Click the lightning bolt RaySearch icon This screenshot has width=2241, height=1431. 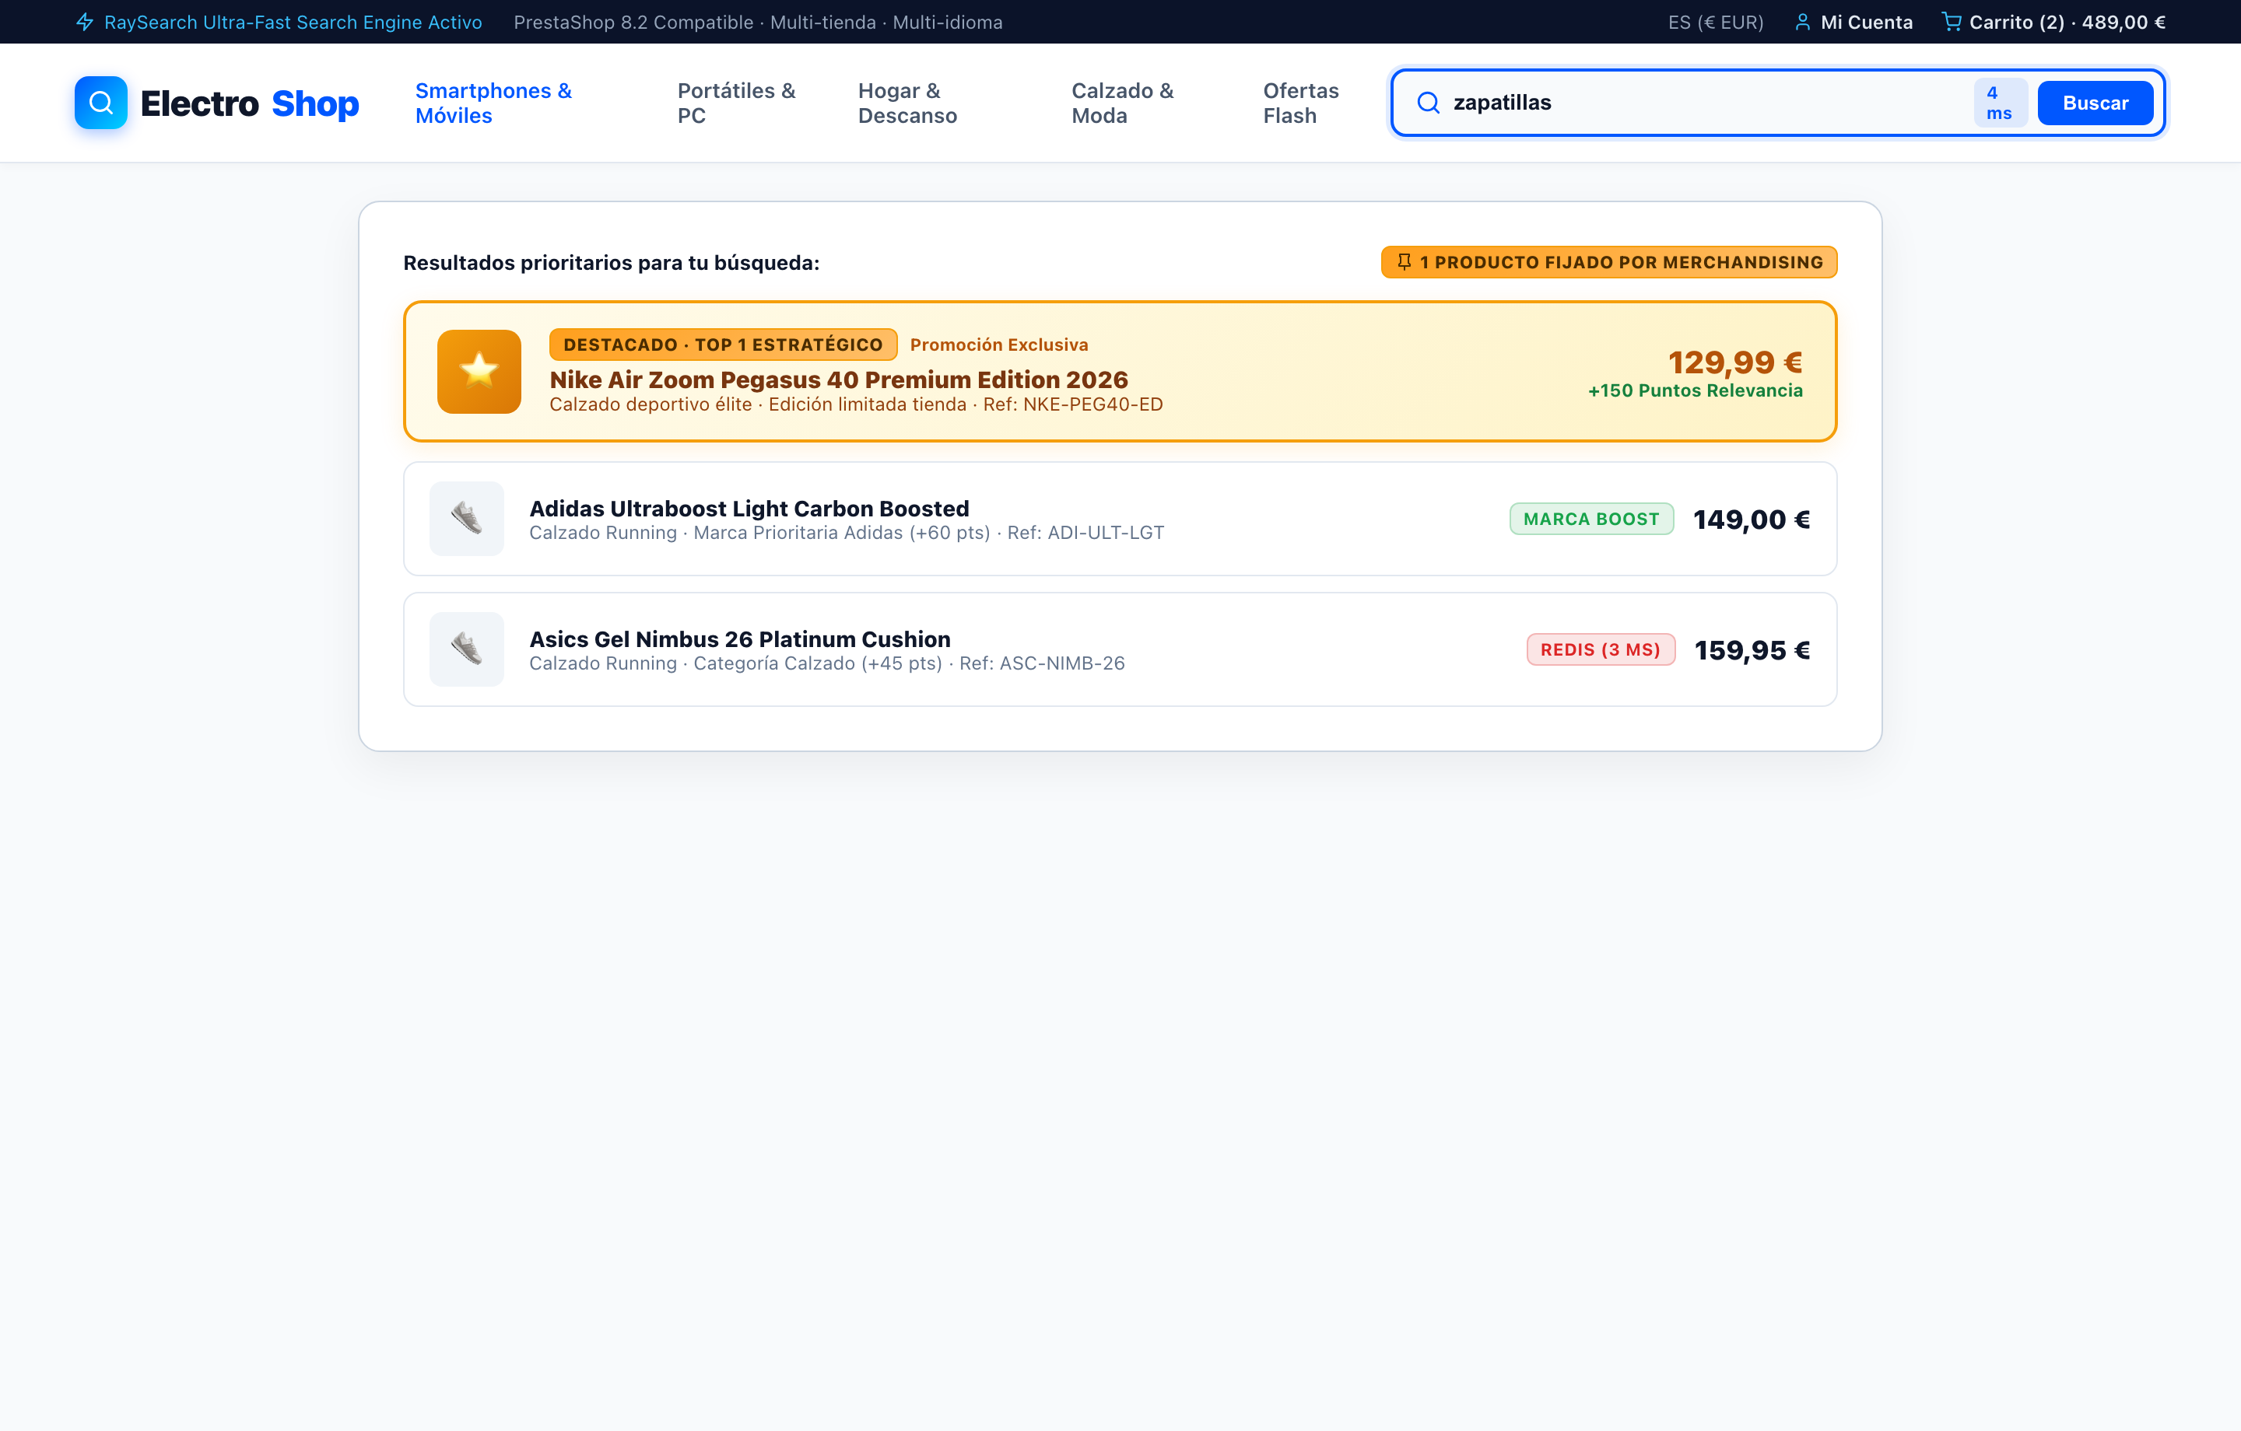tap(85, 22)
